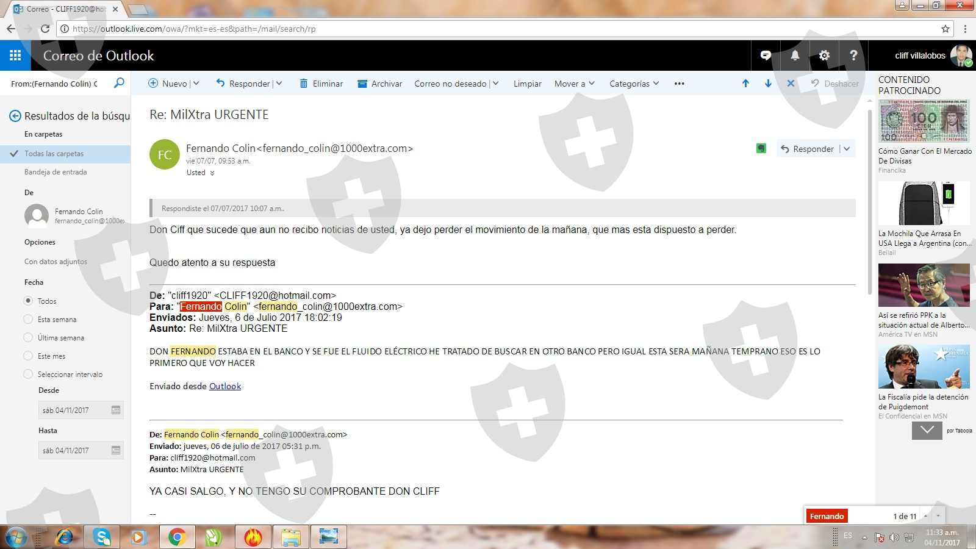The image size is (976, 549).
Task: Select the Última semana radio button
Action: point(28,337)
